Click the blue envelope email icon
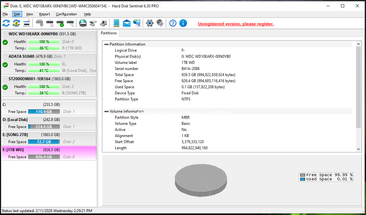 pyautogui.click(x=127, y=23)
